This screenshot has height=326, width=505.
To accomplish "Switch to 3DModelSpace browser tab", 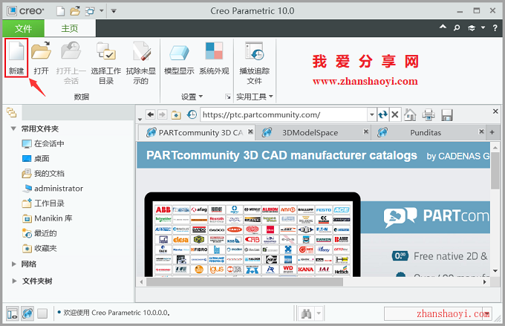I will click(x=310, y=133).
